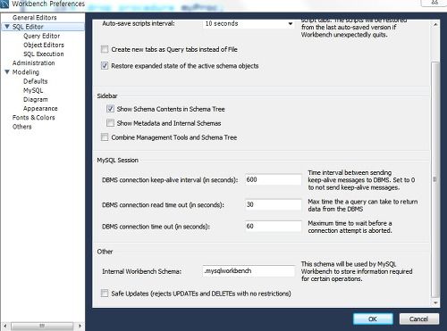Enable Safe Updates checkbox
447x331 pixels.
(x=105, y=294)
